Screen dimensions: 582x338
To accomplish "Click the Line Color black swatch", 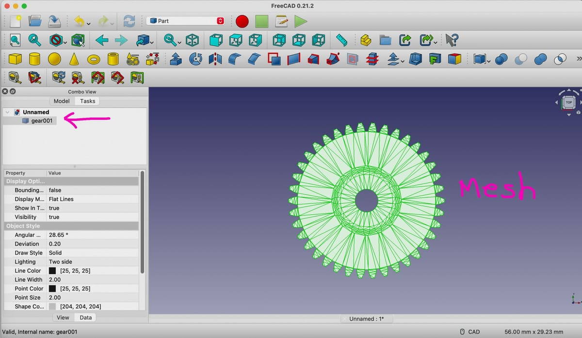I will point(52,271).
